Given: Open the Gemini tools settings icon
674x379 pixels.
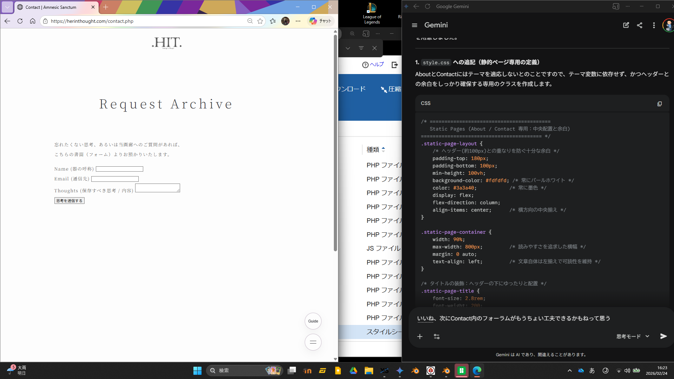Looking at the screenshot, I should 437,337.
